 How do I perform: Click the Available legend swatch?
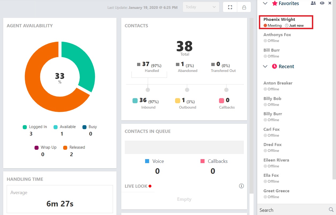tap(55, 127)
